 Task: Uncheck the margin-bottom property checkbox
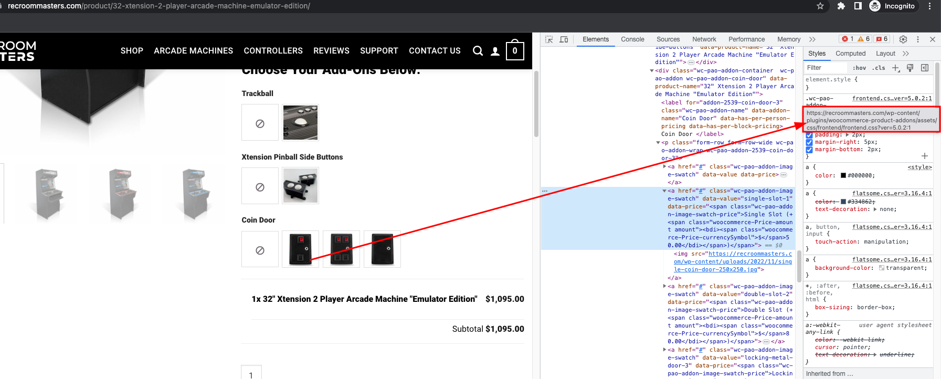pyautogui.click(x=809, y=150)
